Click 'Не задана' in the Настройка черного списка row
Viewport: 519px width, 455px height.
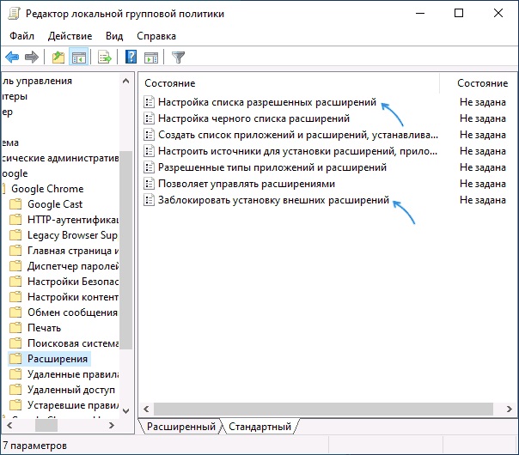click(483, 118)
